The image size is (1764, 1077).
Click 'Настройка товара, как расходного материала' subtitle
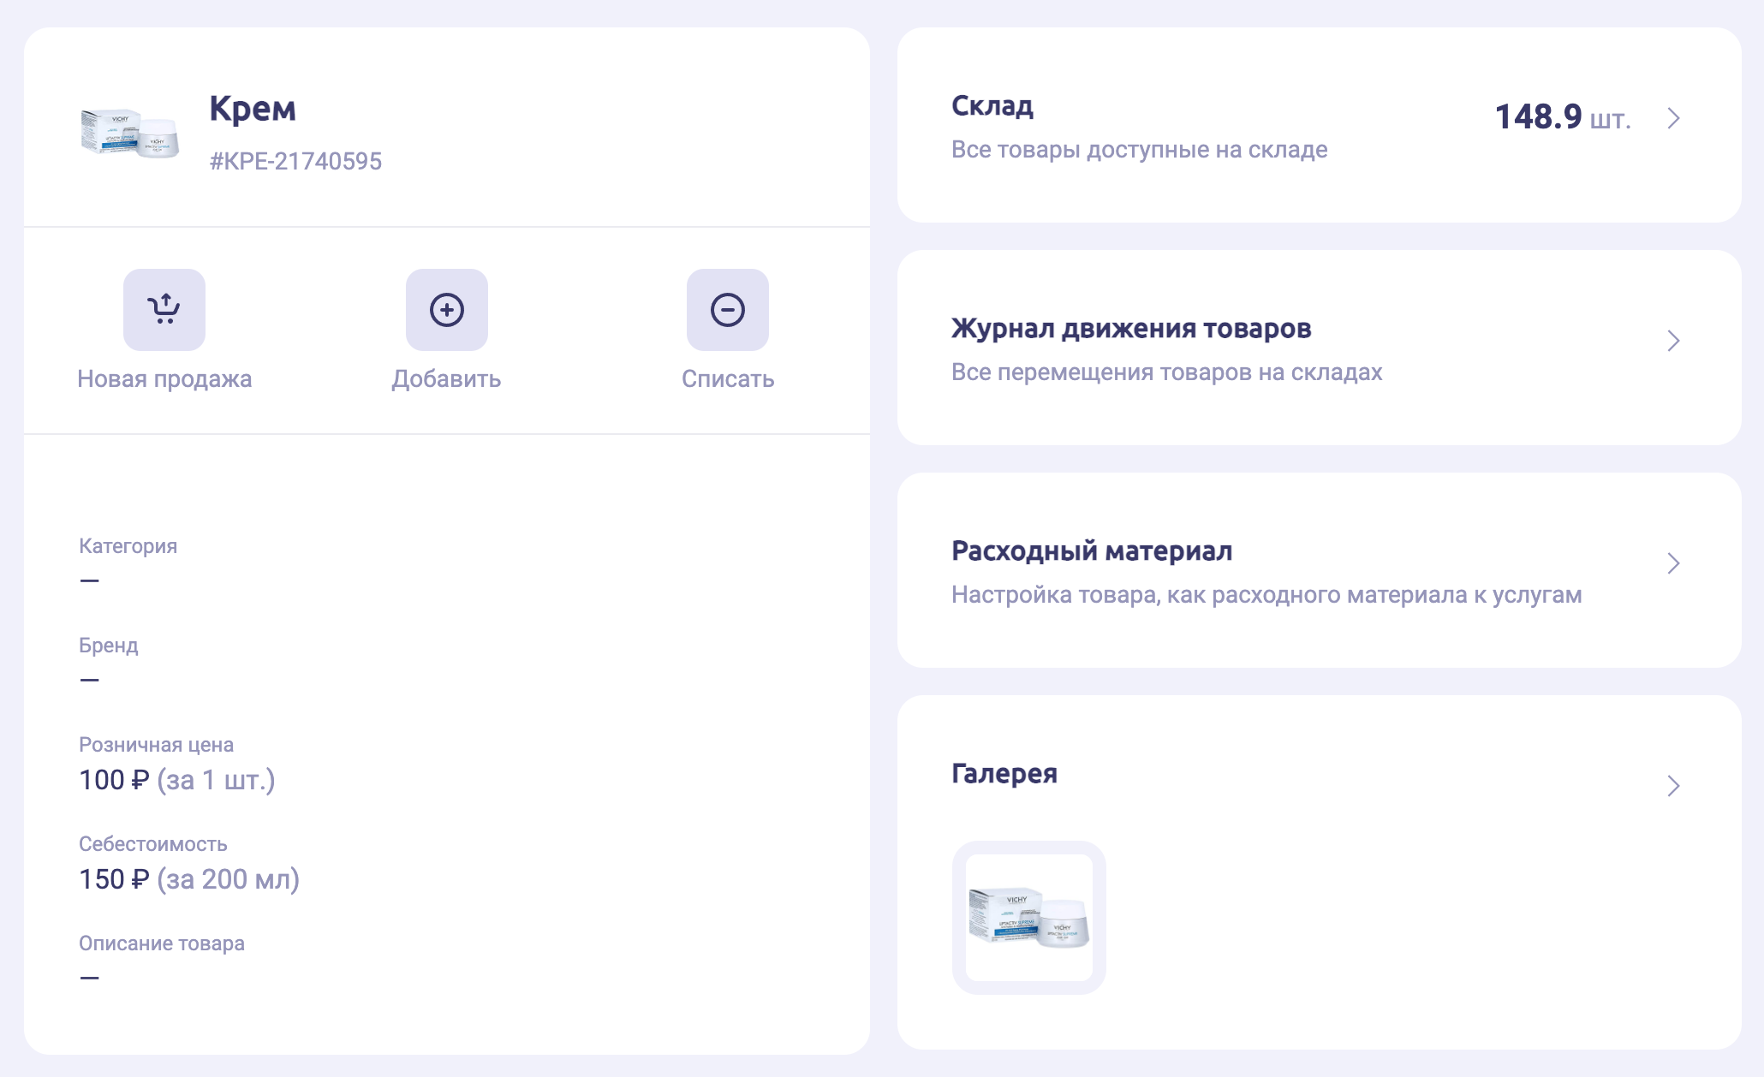[x=1266, y=595]
